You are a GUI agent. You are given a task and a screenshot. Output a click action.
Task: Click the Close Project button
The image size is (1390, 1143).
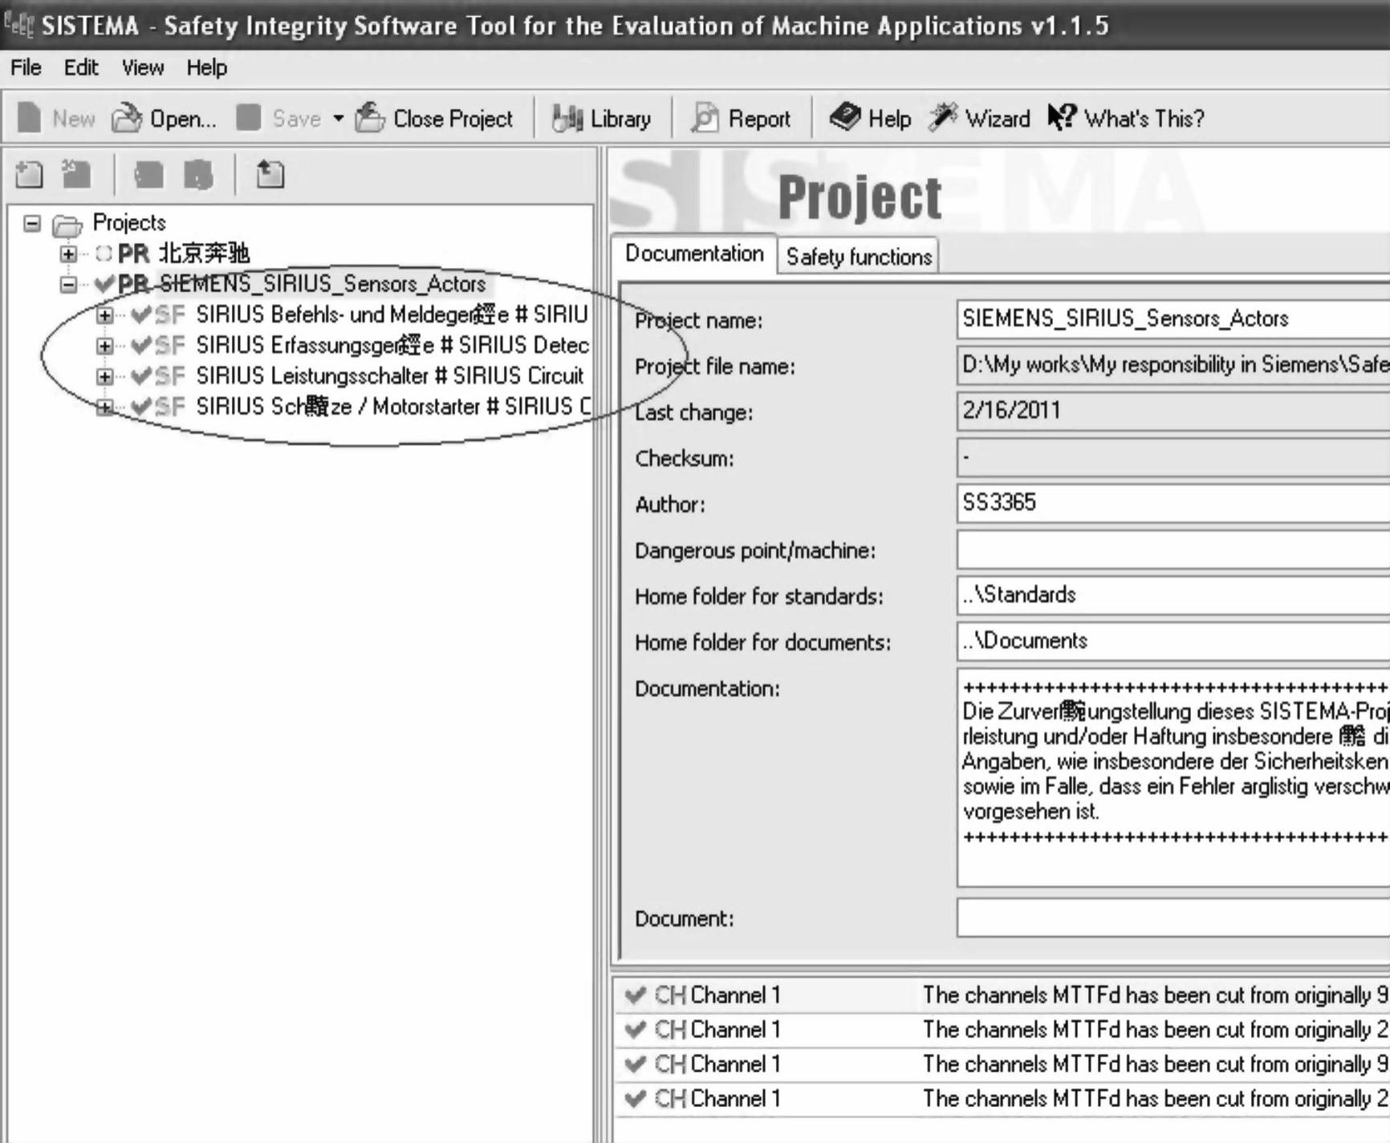click(x=434, y=119)
